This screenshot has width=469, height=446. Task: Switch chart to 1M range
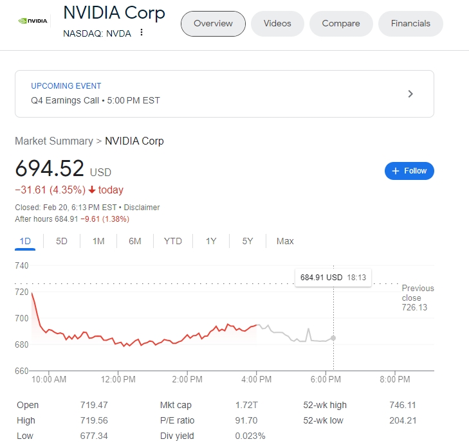point(98,241)
